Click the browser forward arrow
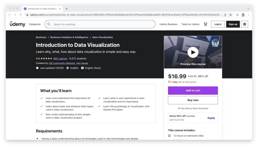Viewport: 258px width, 147px height. click(15, 15)
